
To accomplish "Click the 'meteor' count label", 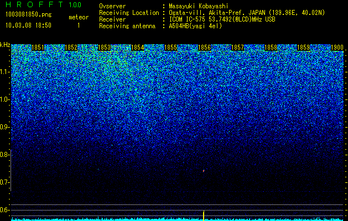I will click(79, 17).
